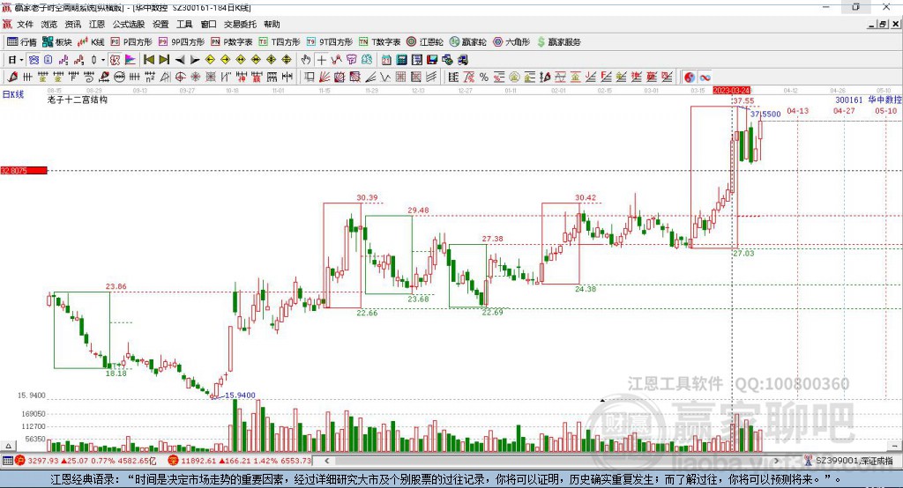Click the yin-yang red blue icon

click(x=690, y=77)
